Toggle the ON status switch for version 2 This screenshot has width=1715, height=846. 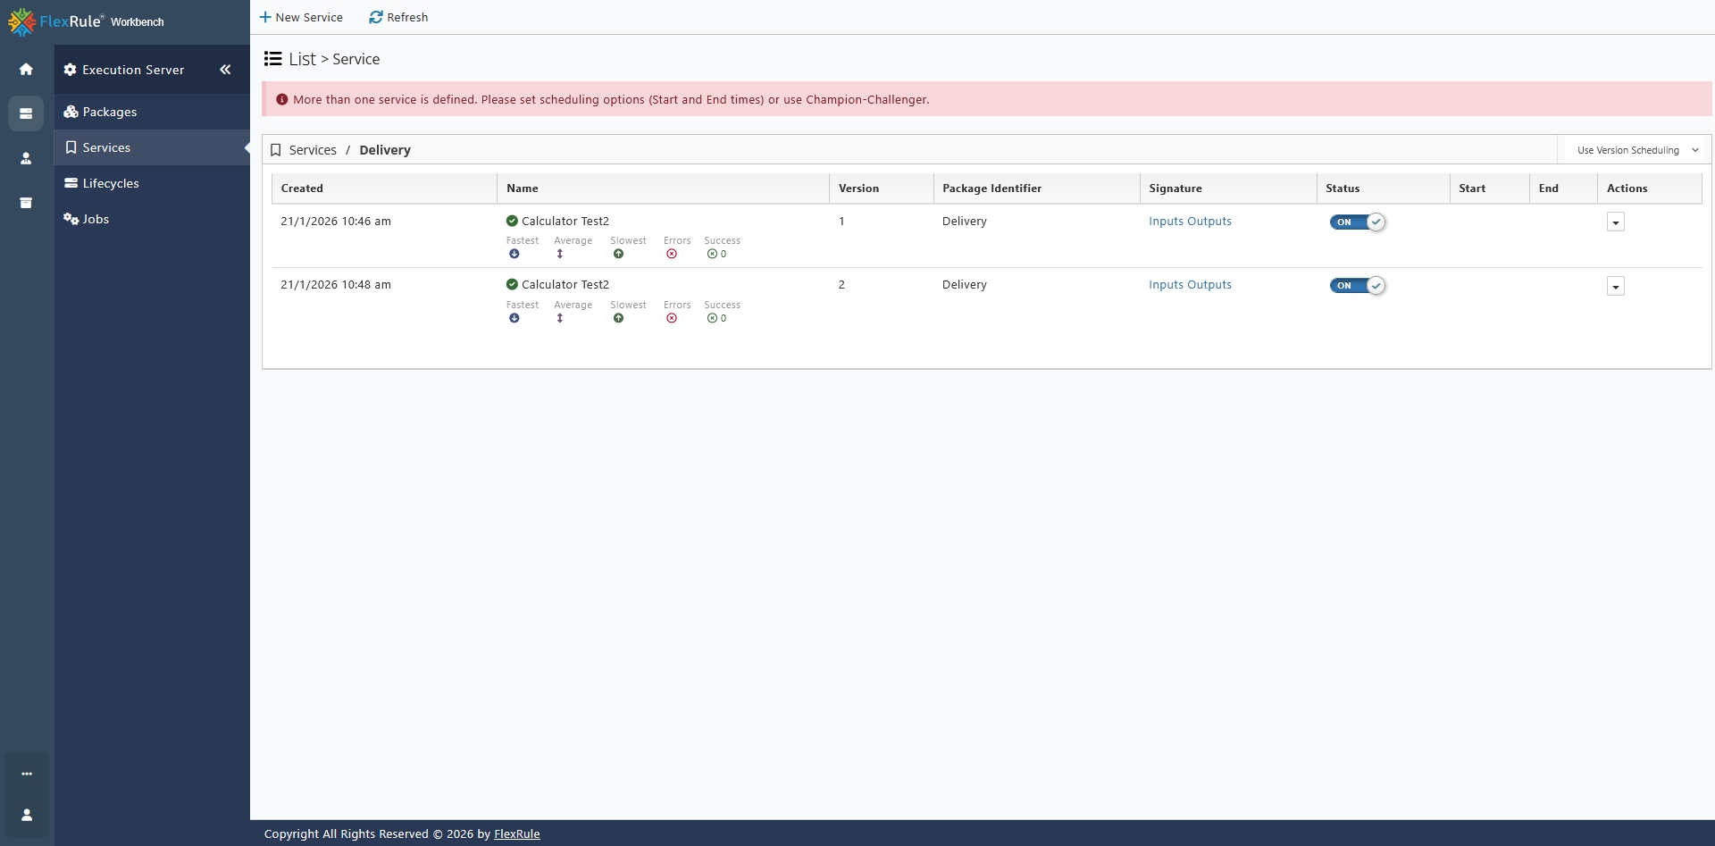(x=1357, y=286)
